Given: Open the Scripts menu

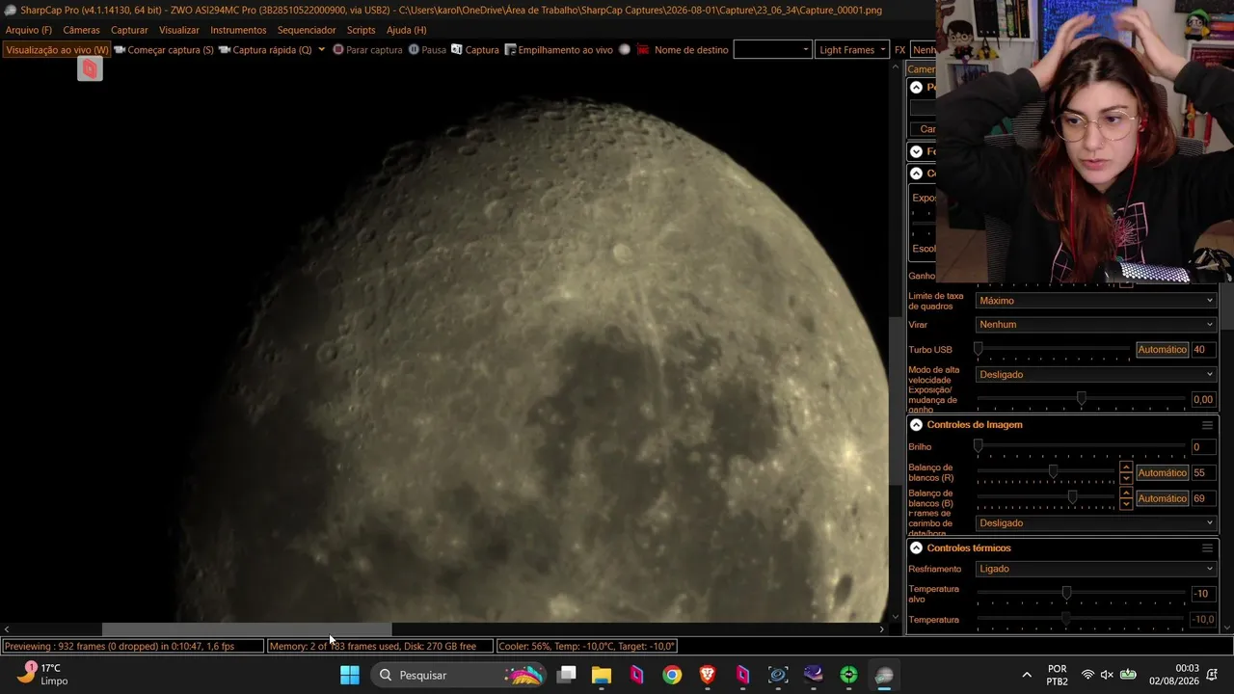Looking at the screenshot, I should pyautogui.click(x=361, y=30).
